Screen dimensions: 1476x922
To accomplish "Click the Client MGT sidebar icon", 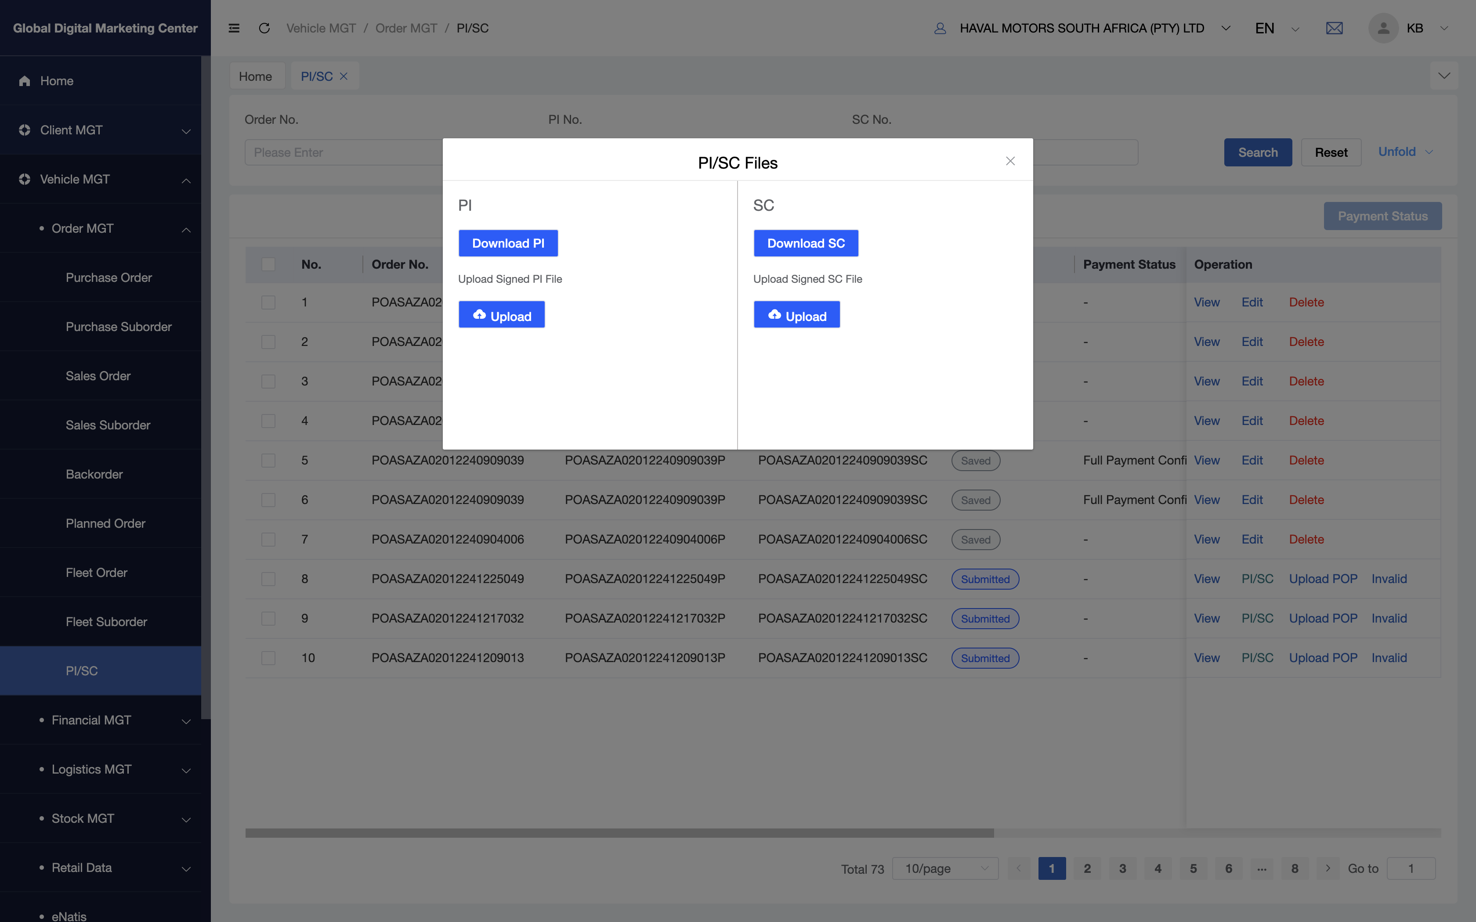I will pos(25,130).
